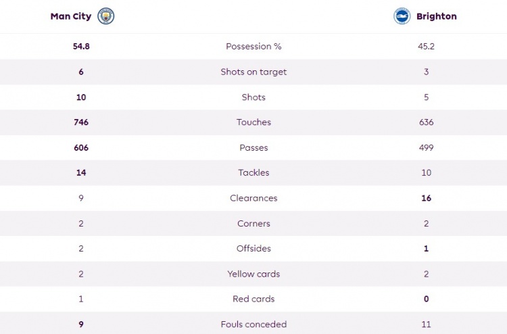Image resolution: width=507 pixels, height=334 pixels.
Task: Select the Red cards row label
Action: tap(254, 299)
